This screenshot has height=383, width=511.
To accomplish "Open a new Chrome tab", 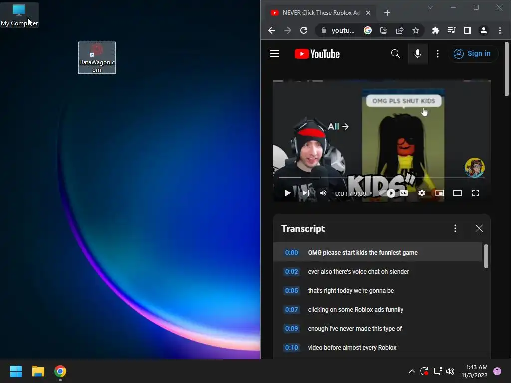I will pos(387,13).
